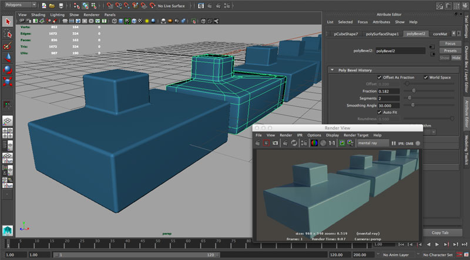The image size is (470, 260).
Task: Open viewport Renderer menu
Action: (92, 15)
